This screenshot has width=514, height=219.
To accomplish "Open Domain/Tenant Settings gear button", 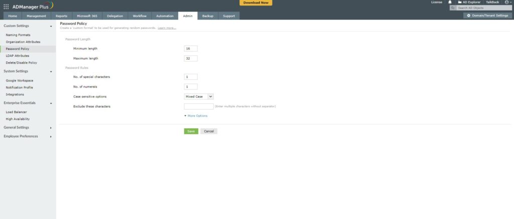I will 487,15.
